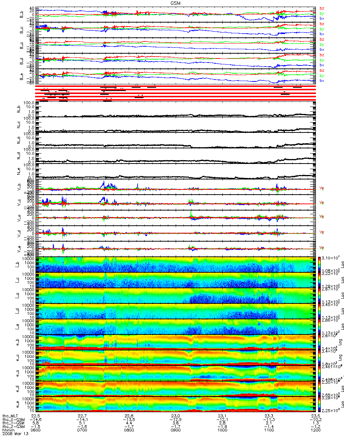Click the Z-GSM value -1.4
The height and width of the screenshot is (444, 344).
(x=269, y=427)
